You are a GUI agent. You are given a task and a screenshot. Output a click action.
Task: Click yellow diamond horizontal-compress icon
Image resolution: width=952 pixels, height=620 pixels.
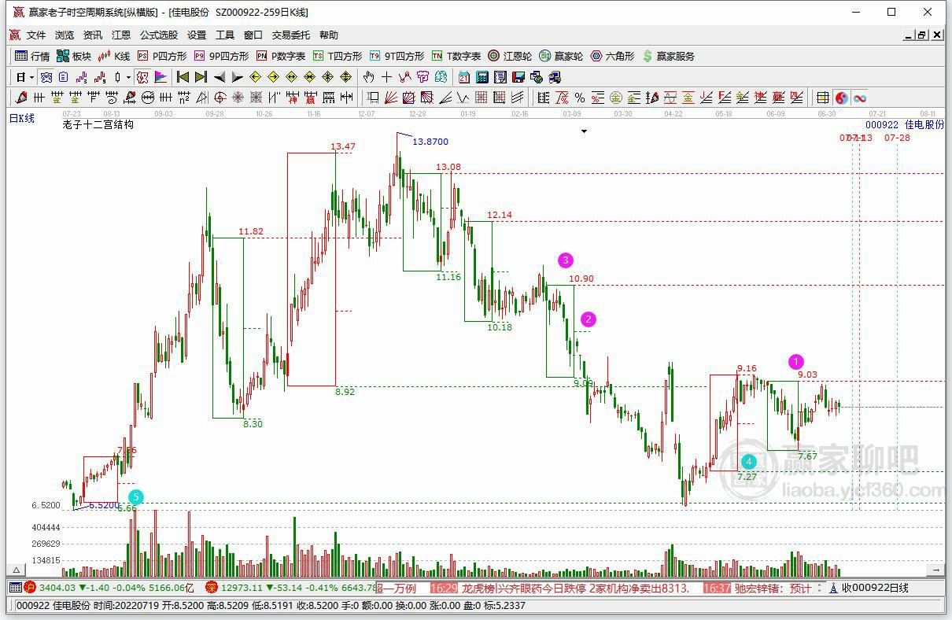pyautogui.click(x=309, y=77)
